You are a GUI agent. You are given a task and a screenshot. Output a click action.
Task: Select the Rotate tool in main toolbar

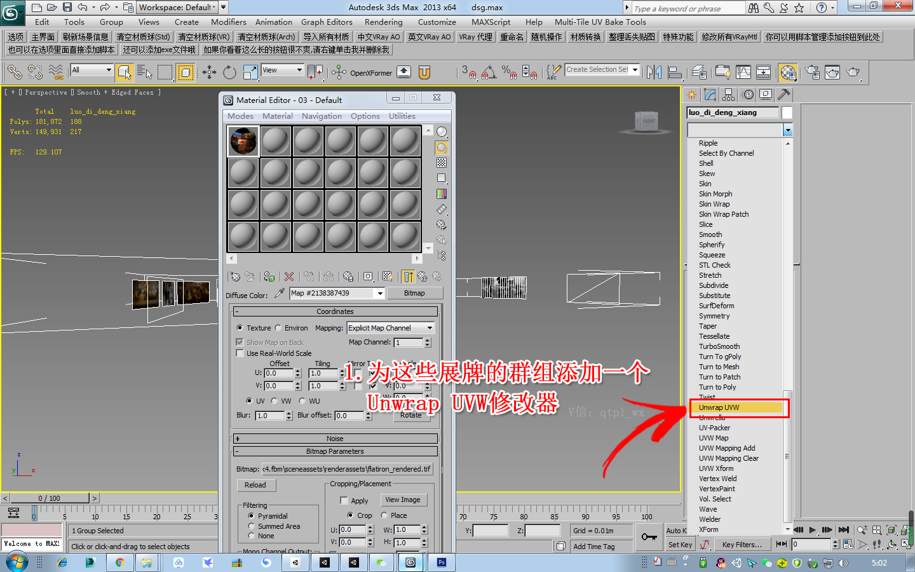230,72
